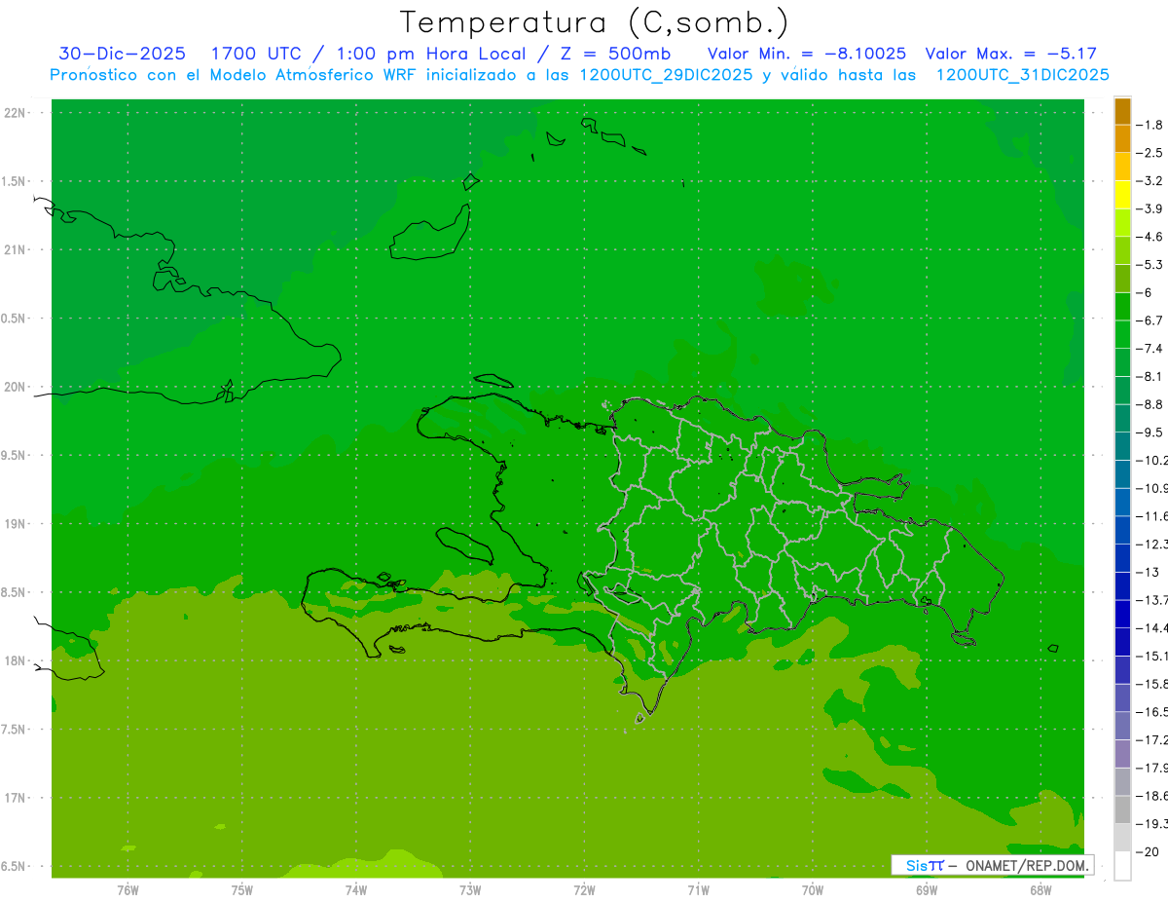Pick the green swatch between -6.7 and -7.4

point(1122,334)
